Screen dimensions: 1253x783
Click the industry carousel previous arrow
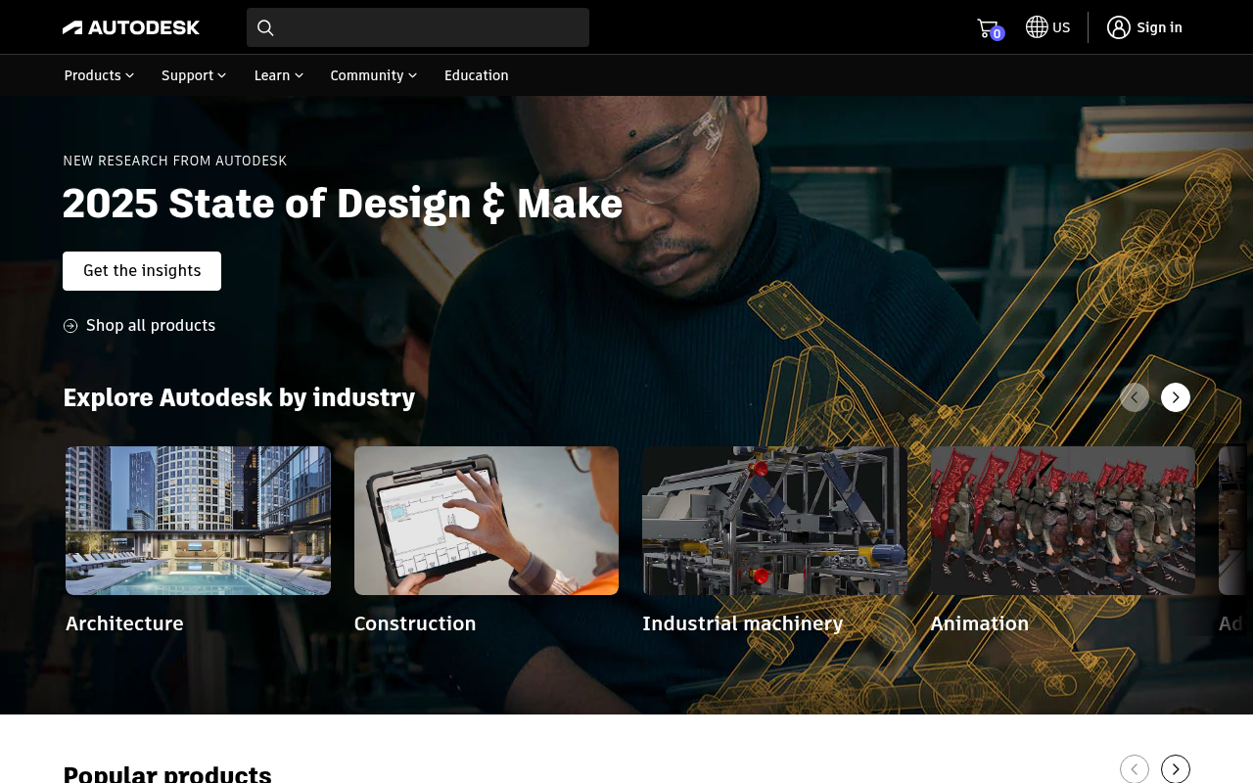click(1135, 397)
